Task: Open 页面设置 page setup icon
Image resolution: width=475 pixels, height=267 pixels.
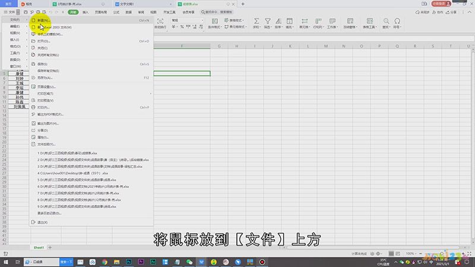Action: pyautogui.click(x=33, y=87)
